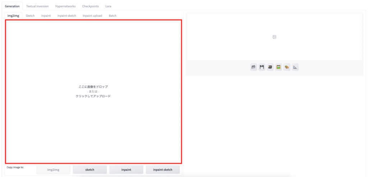Copy image to inpaint button
The image size is (368, 177).
pyautogui.click(x=126, y=170)
